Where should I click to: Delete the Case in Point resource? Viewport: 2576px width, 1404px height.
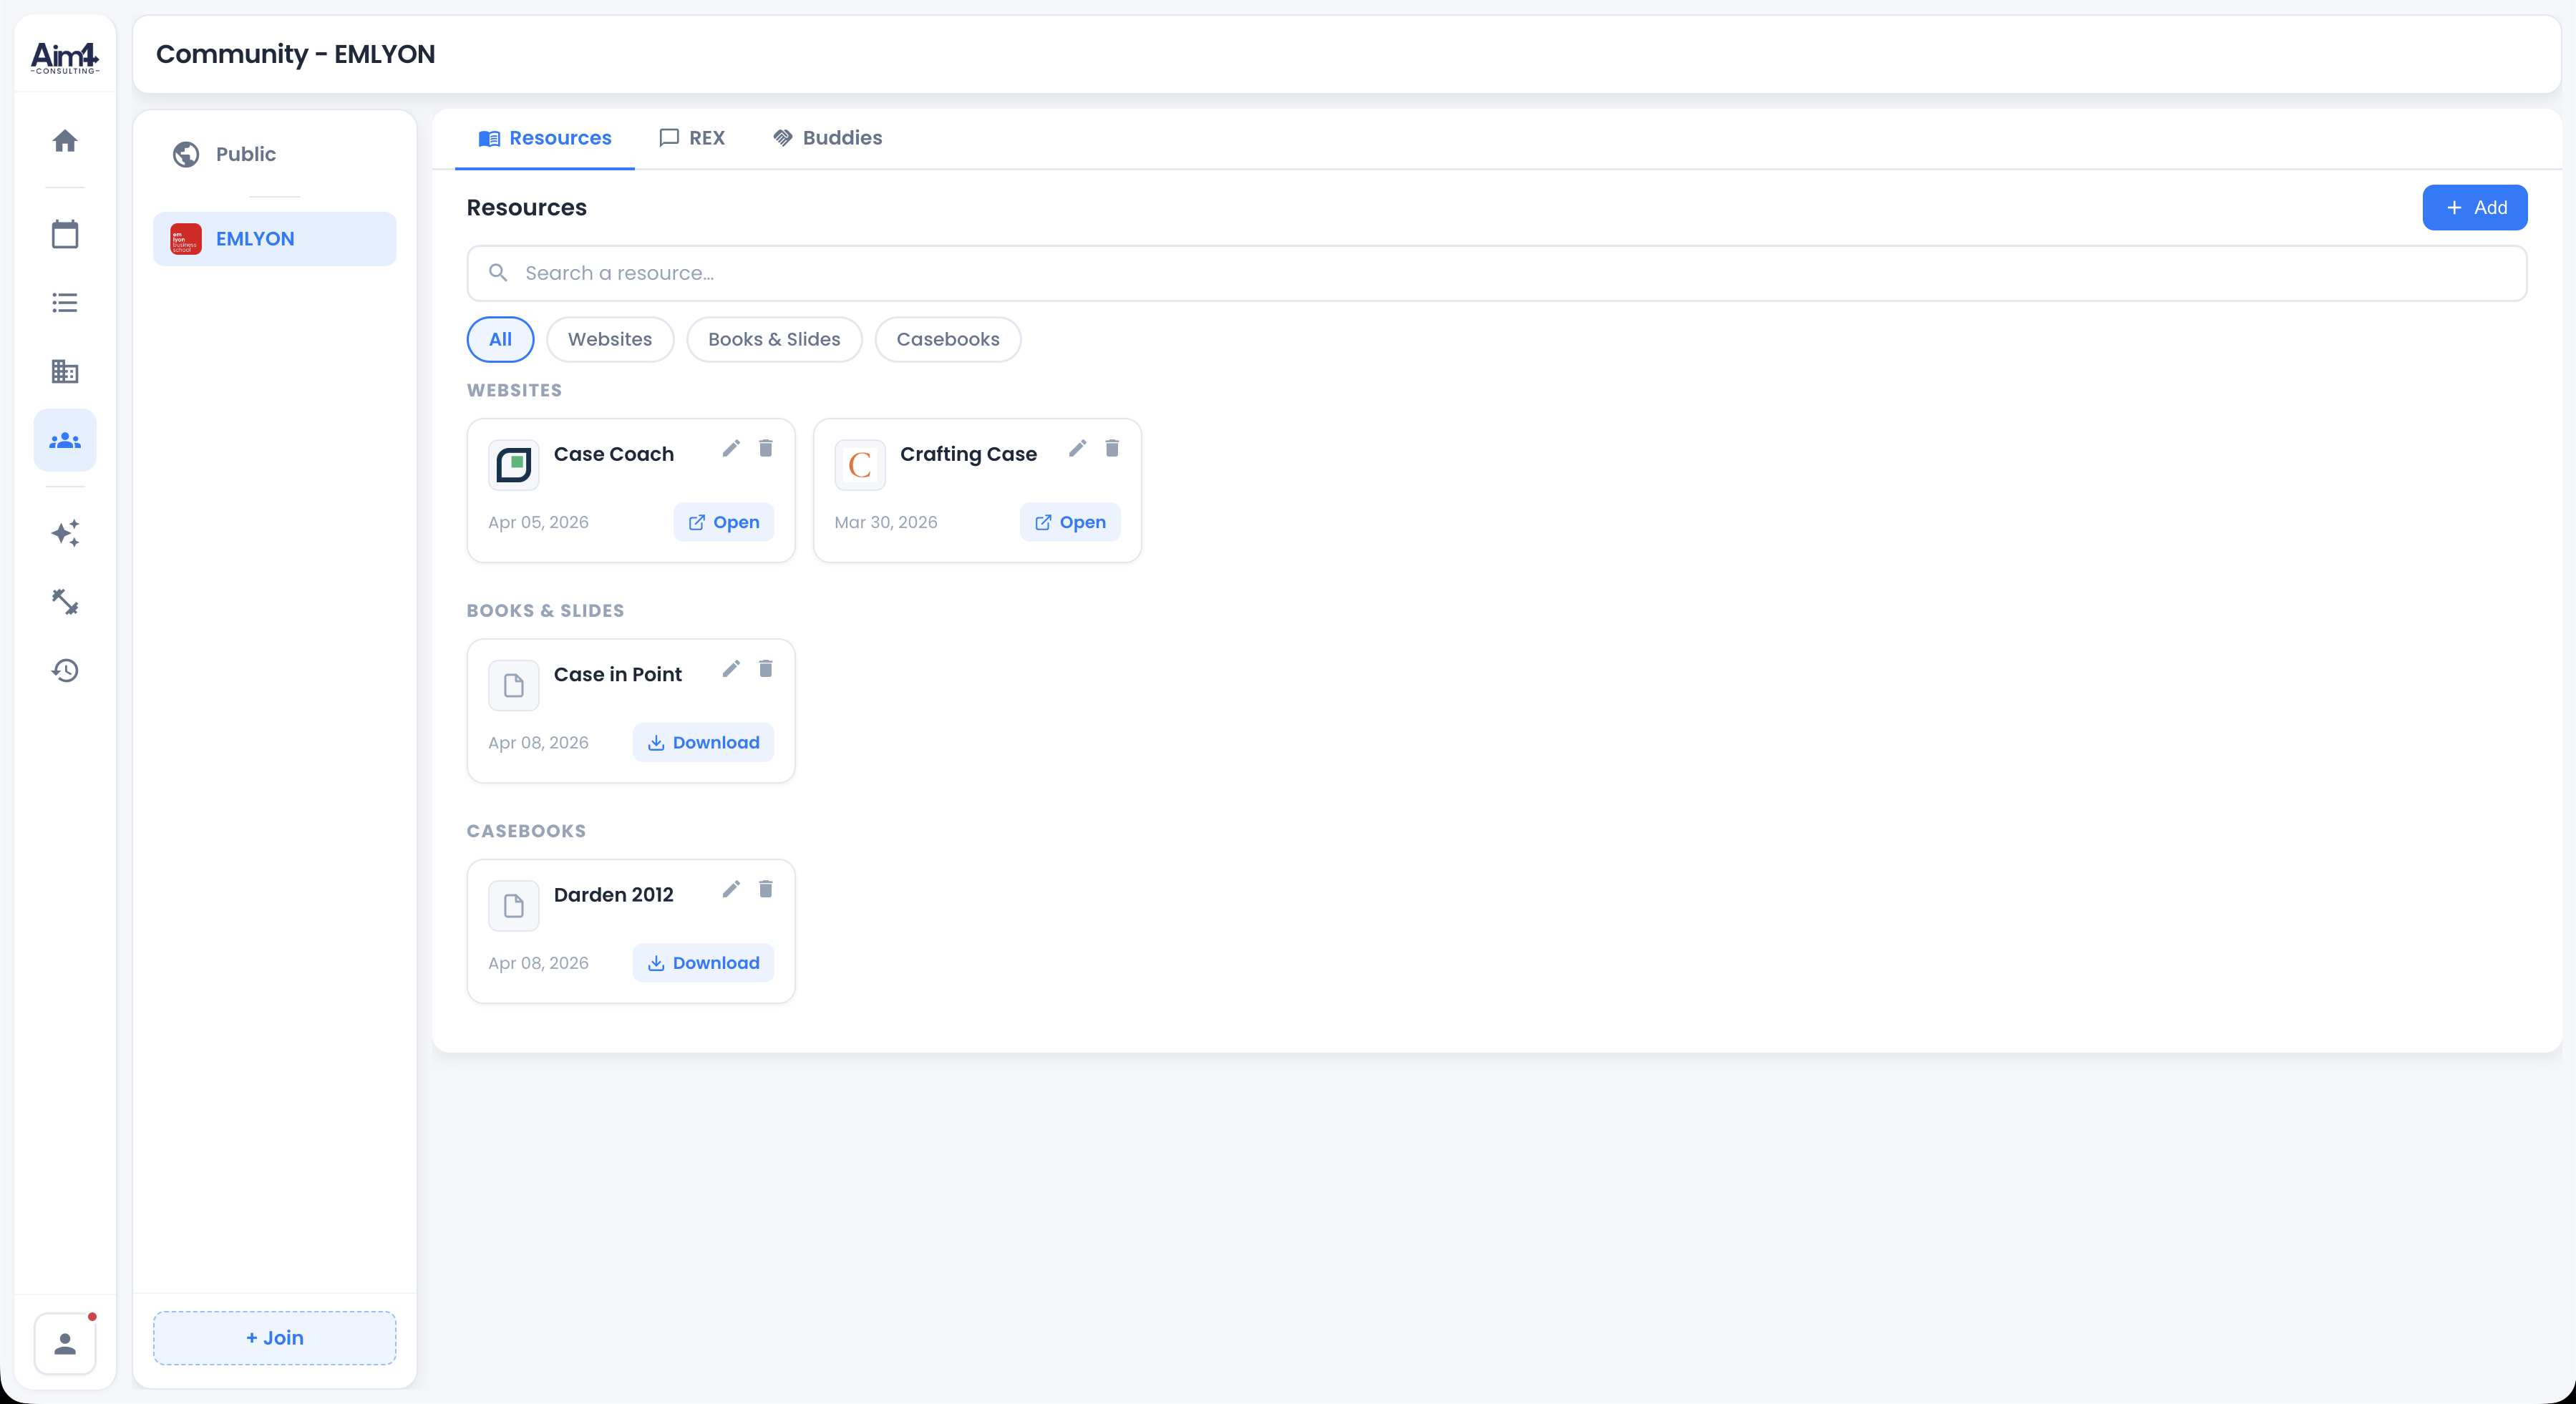coord(766,668)
